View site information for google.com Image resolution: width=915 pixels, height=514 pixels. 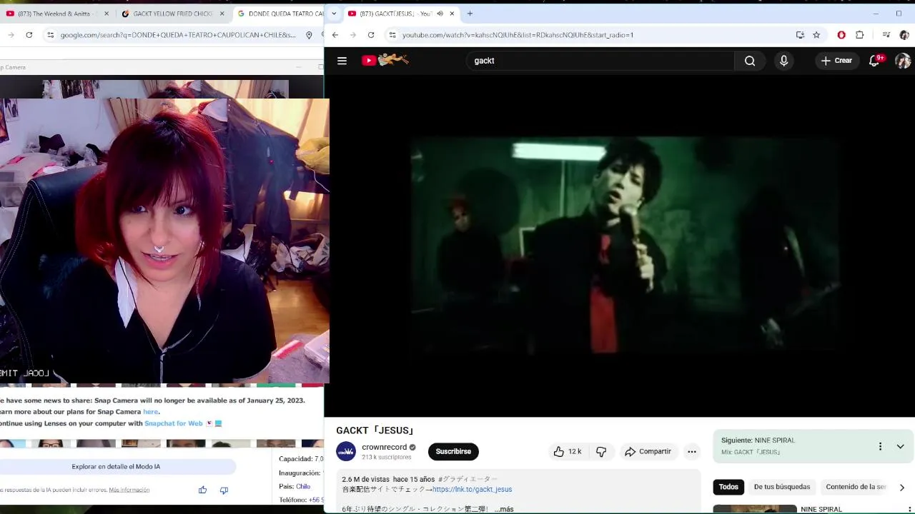point(50,35)
